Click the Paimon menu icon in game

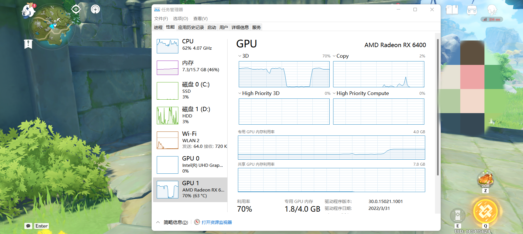pos(28,11)
